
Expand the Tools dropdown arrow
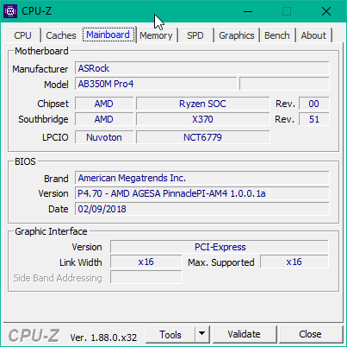pos(202,334)
